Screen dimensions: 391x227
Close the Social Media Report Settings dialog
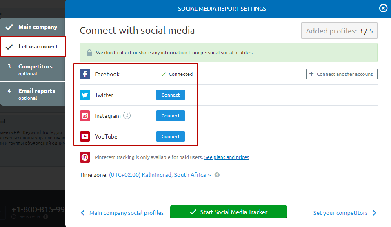[383, 9]
